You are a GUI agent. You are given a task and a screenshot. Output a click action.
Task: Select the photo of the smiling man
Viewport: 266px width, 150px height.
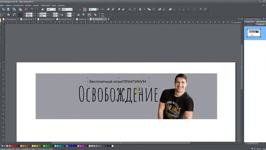coord(176,96)
